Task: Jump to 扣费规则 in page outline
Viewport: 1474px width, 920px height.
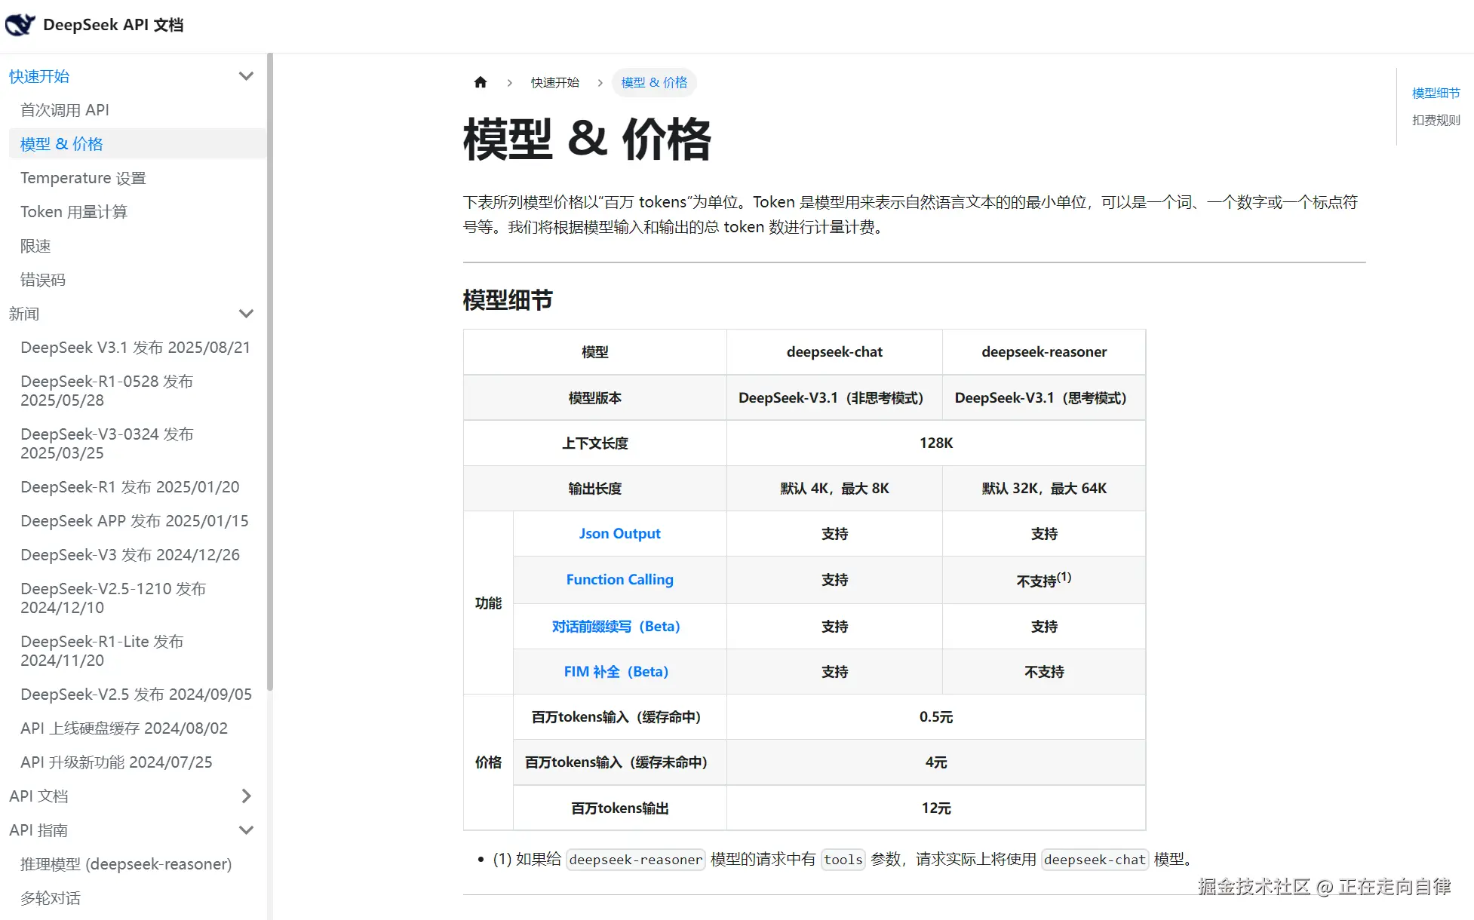Action: [x=1436, y=120]
